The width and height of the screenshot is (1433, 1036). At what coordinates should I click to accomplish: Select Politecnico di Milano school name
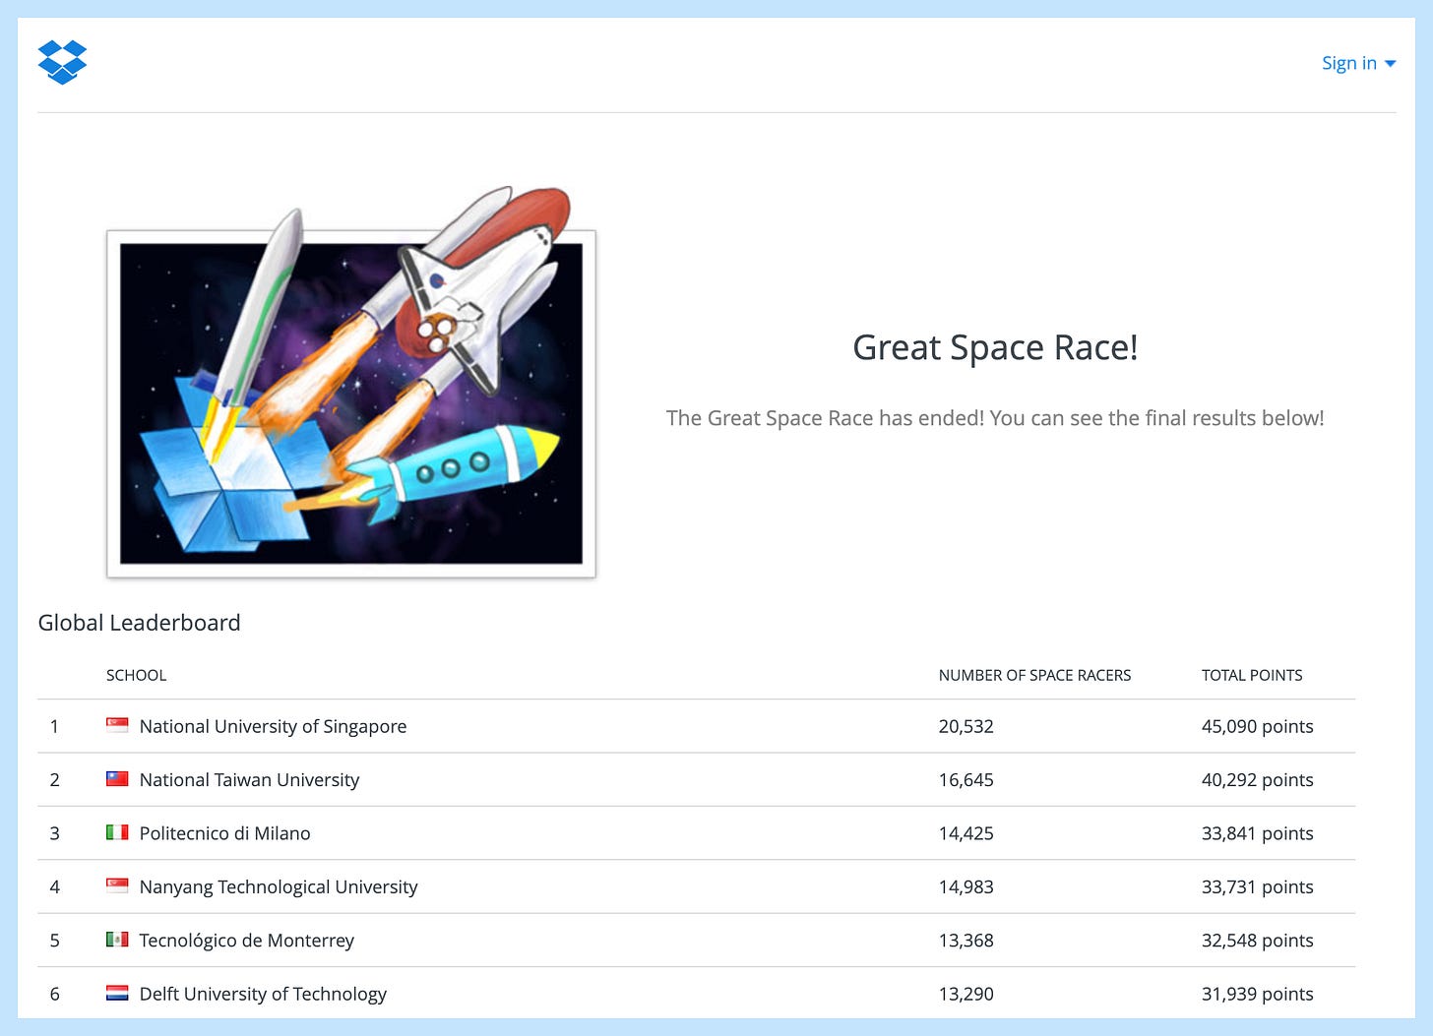(224, 833)
